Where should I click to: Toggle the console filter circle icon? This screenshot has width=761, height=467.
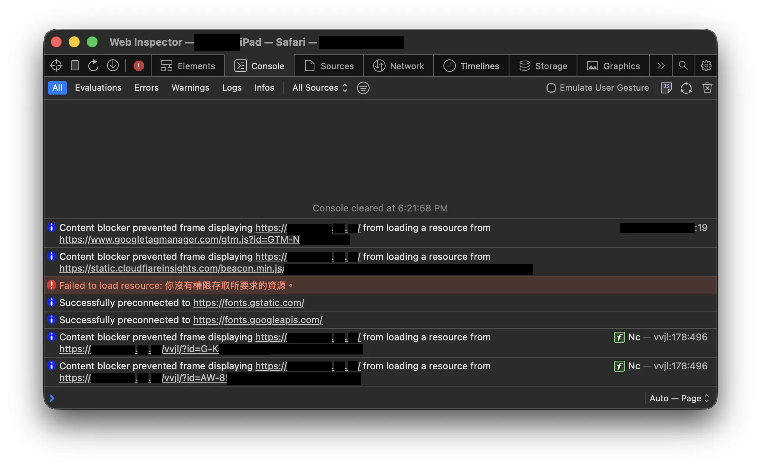click(x=363, y=88)
